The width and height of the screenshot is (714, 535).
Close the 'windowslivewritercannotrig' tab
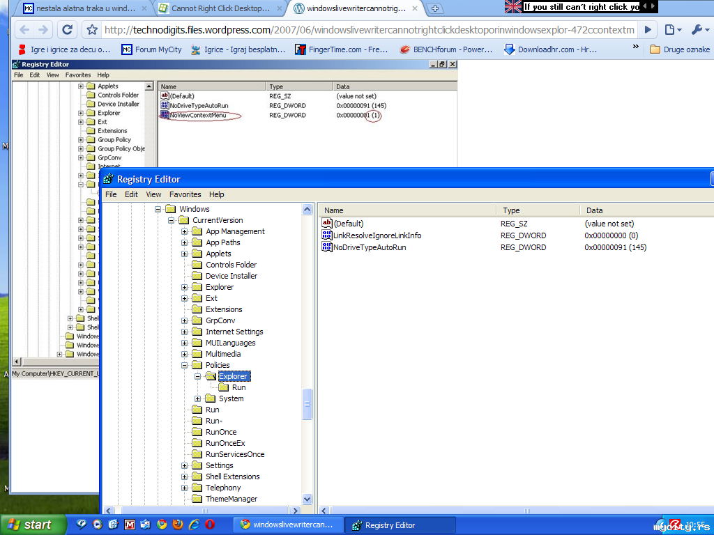[415, 8]
